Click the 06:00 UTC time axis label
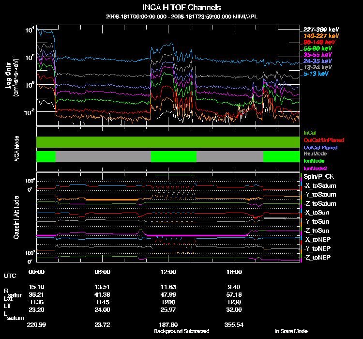 click(102, 272)
